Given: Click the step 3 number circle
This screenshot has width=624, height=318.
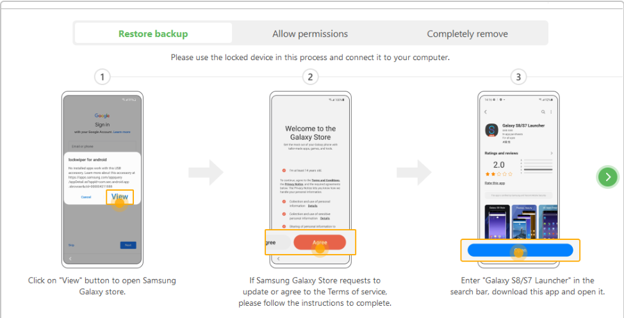Looking at the screenshot, I should (518, 77).
